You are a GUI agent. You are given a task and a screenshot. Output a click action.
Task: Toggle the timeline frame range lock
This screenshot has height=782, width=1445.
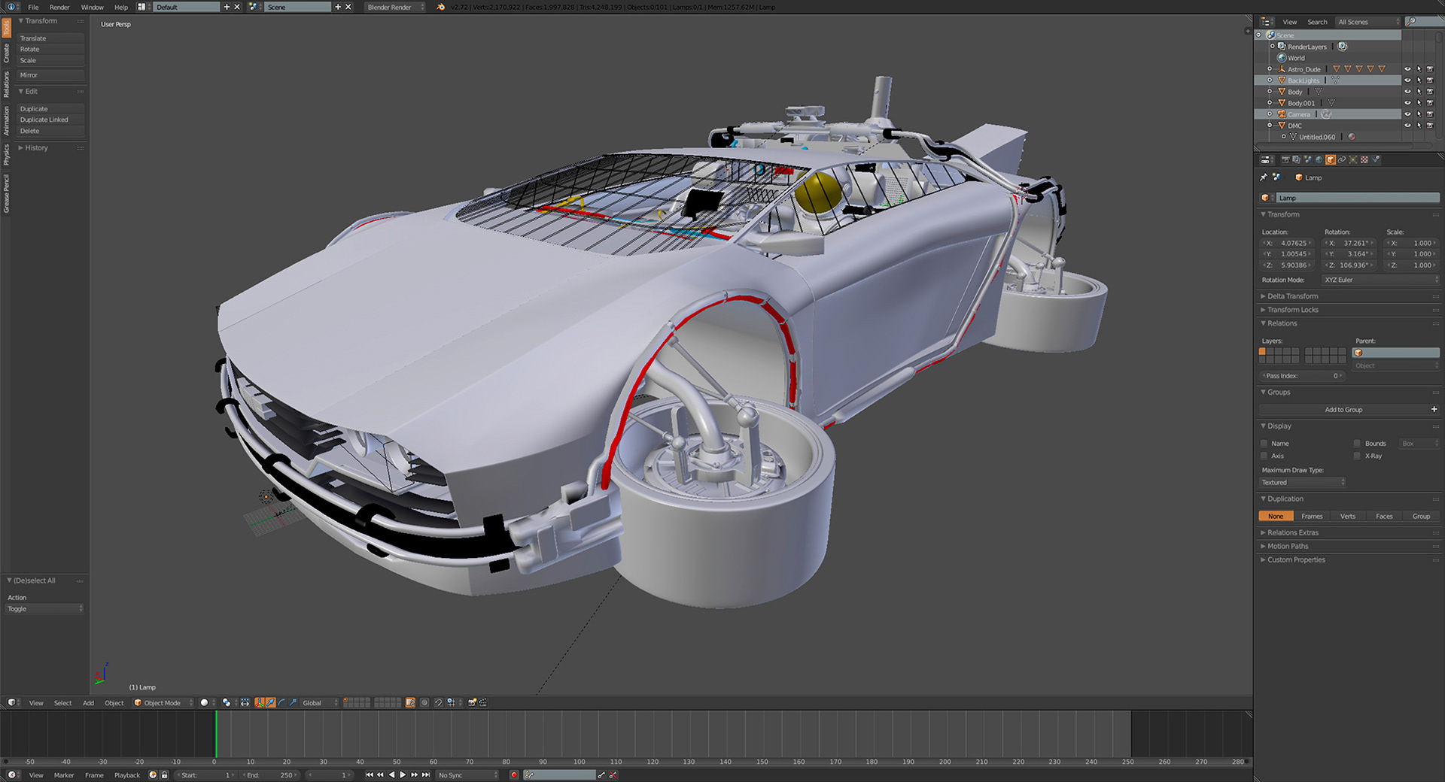tap(164, 774)
